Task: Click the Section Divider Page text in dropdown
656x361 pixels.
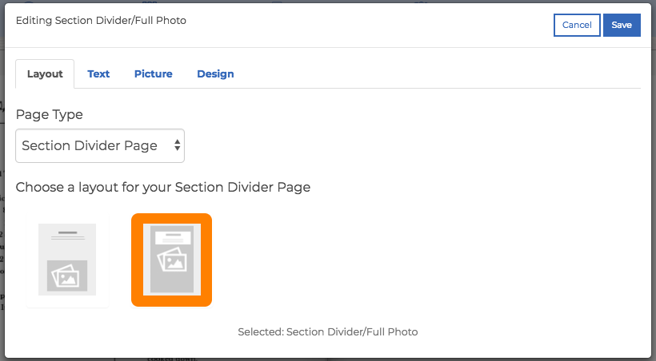Action: click(90, 145)
